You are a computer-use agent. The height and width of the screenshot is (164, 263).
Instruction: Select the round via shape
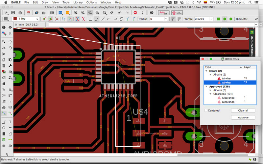point(225,19)
